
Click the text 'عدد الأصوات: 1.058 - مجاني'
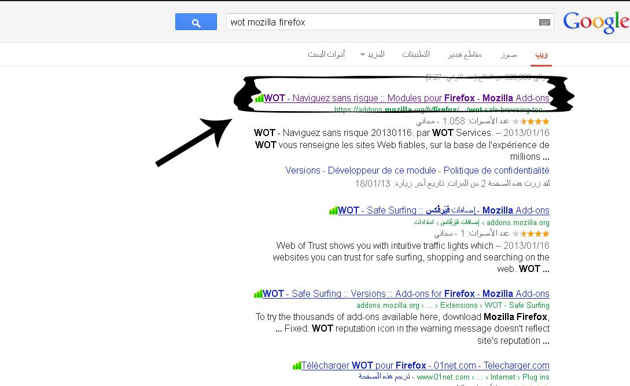(463, 121)
